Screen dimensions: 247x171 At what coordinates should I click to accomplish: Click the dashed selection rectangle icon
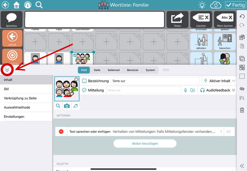[242, 76]
